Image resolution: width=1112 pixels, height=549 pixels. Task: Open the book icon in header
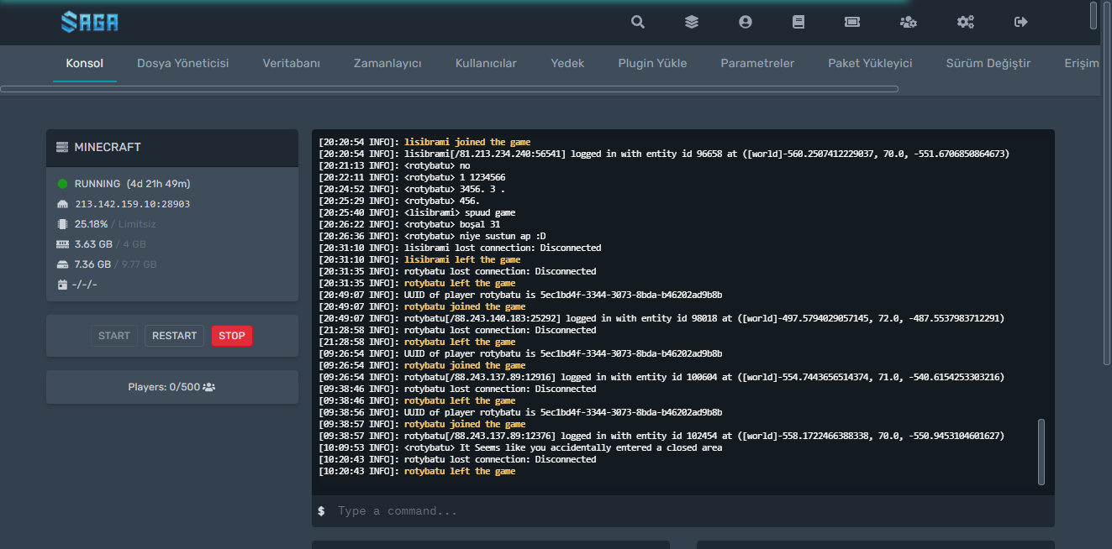click(798, 23)
